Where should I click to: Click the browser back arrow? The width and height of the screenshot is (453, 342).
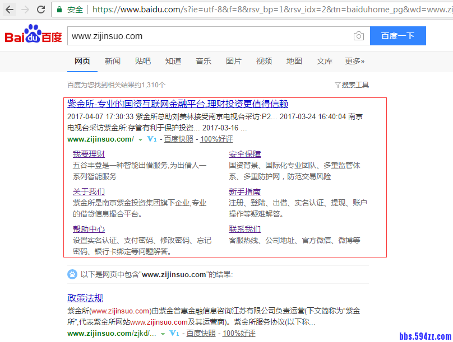tap(8, 9)
